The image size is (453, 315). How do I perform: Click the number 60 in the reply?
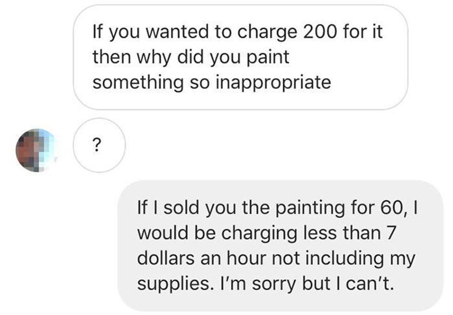(x=391, y=208)
